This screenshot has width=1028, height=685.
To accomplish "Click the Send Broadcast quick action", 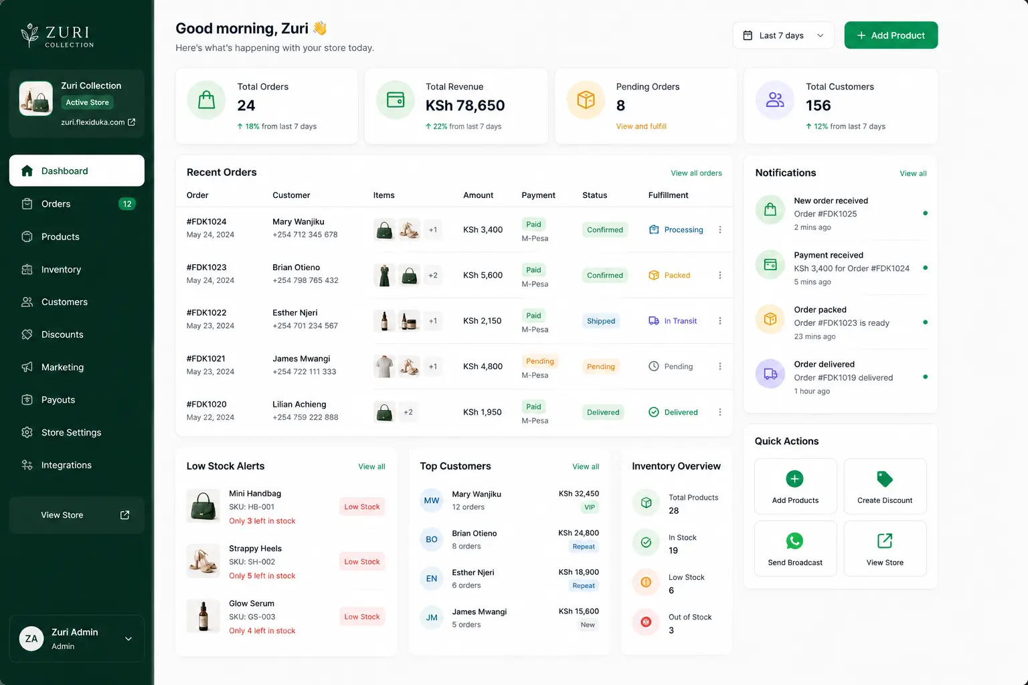I will pos(795,549).
